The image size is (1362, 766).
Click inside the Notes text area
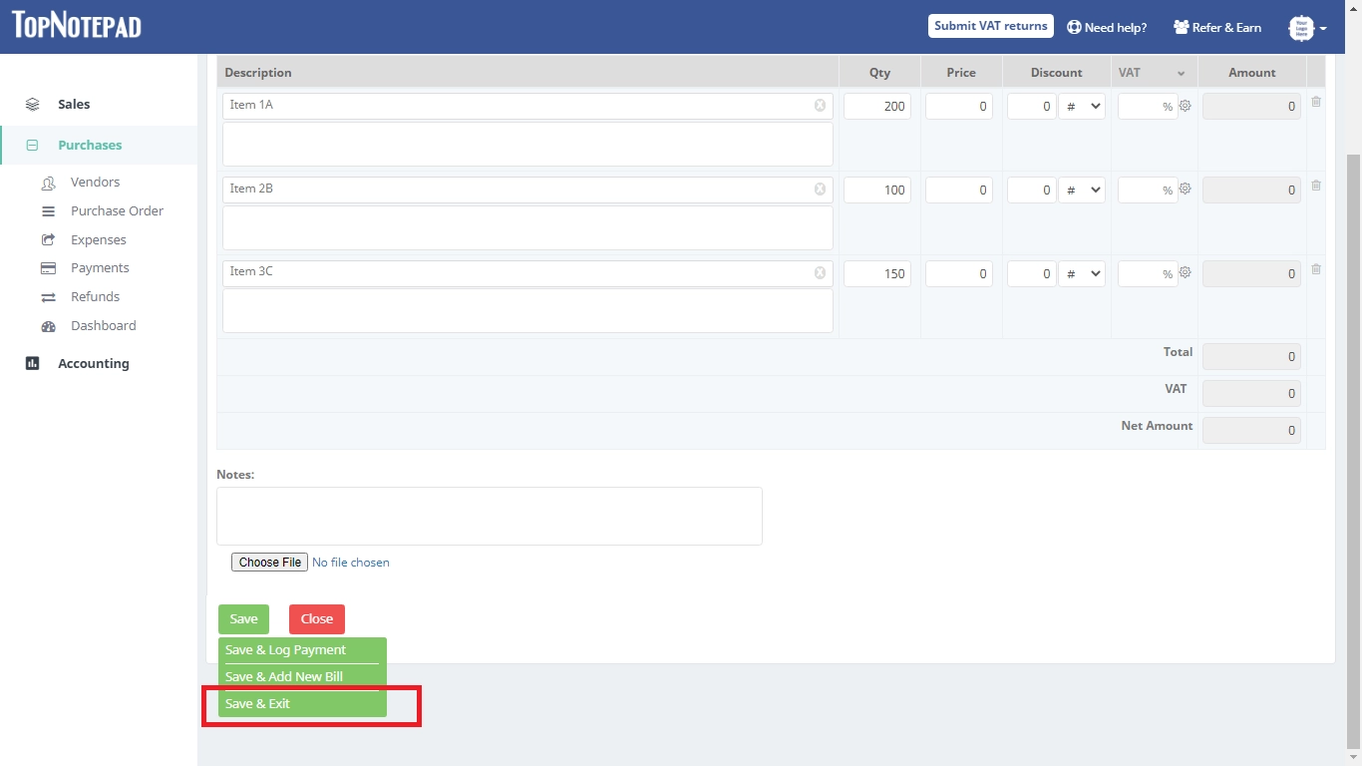[489, 515]
